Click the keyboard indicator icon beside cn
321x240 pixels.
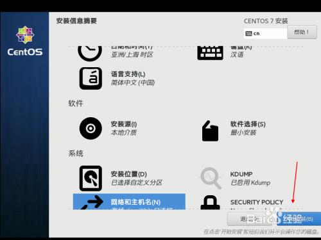point(248,33)
